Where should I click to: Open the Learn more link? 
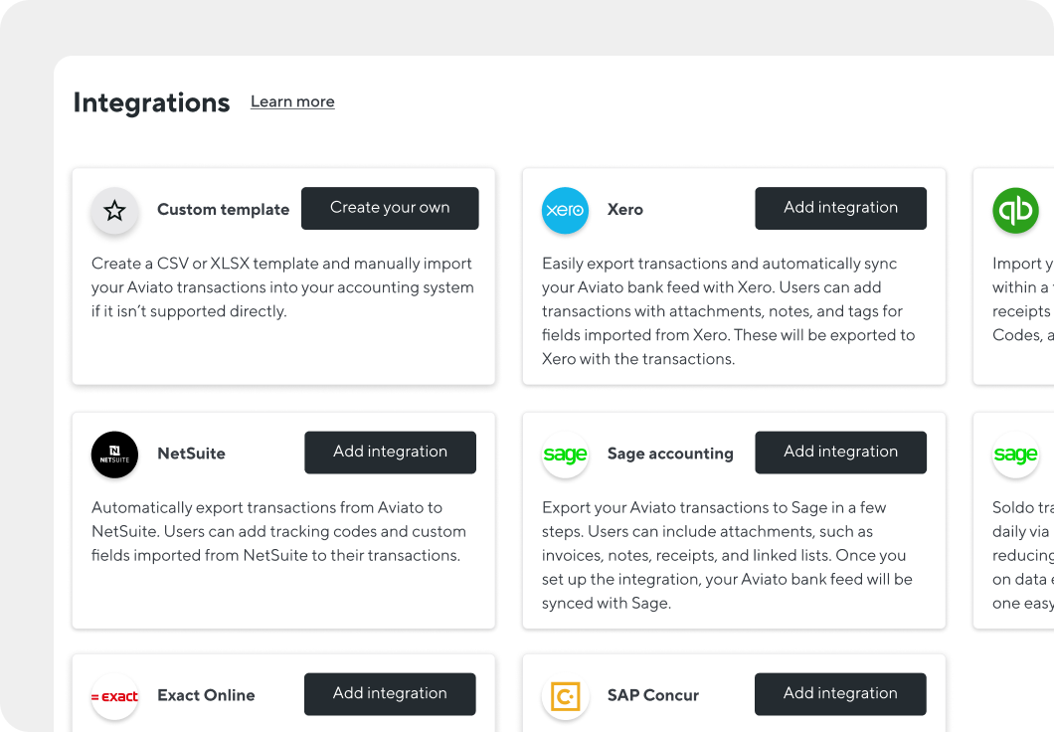click(x=292, y=101)
